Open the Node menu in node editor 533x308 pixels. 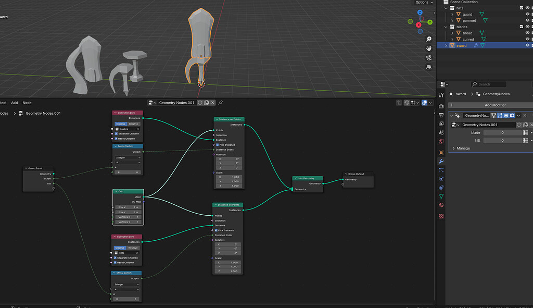pos(27,103)
